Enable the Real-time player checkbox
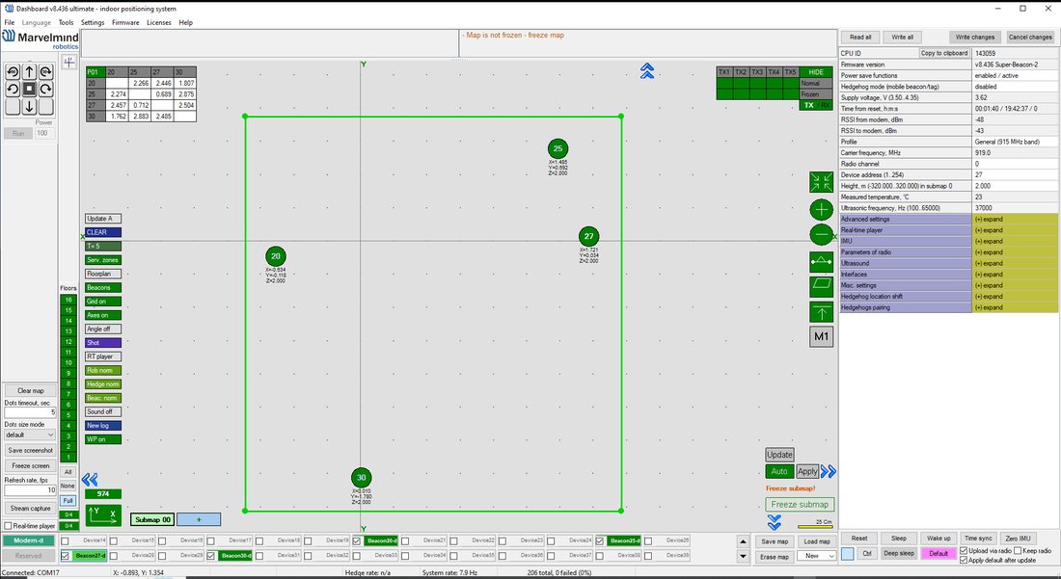Viewport: 1061px width, 579px height. click(8, 526)
